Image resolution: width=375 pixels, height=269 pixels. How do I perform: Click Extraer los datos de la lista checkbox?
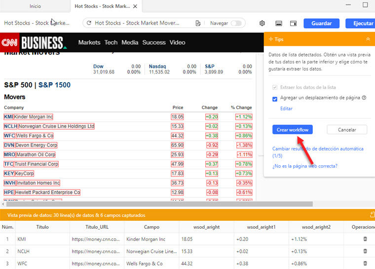click(x=275, y=87)
